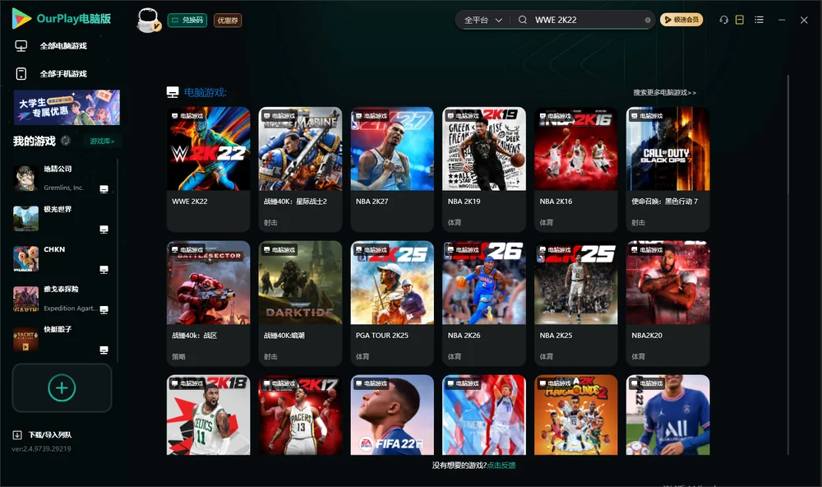This screenshot has height=487, width=822.
Task: Open the 极速会员 membership button
Action: (681, 20)
